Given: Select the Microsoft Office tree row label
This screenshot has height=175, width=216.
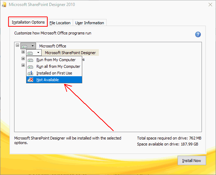Looking at the screenshot, I should coord(53,46).
